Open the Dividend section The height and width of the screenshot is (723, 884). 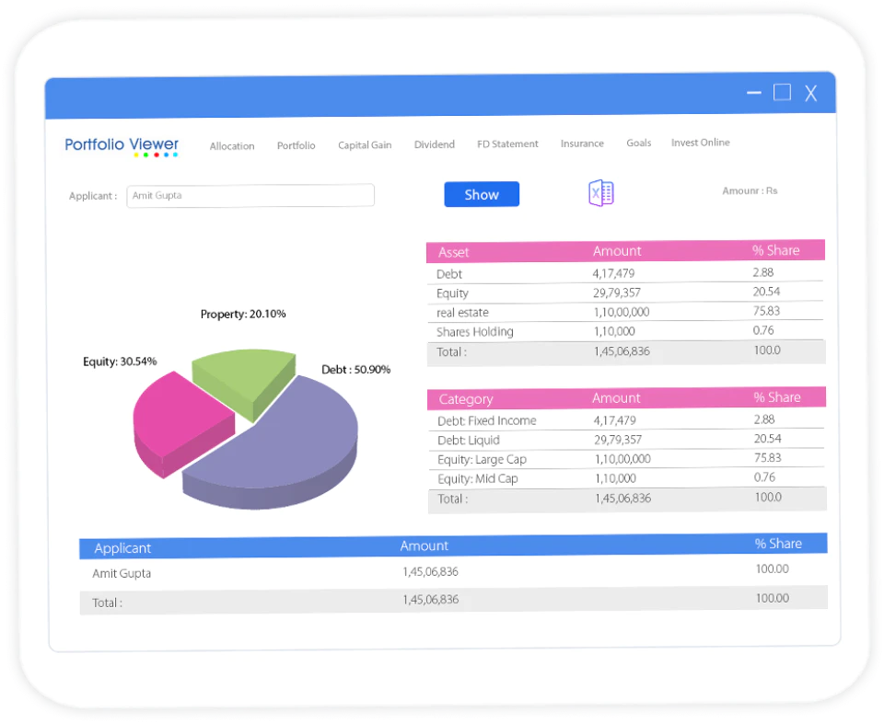[434, 144]
